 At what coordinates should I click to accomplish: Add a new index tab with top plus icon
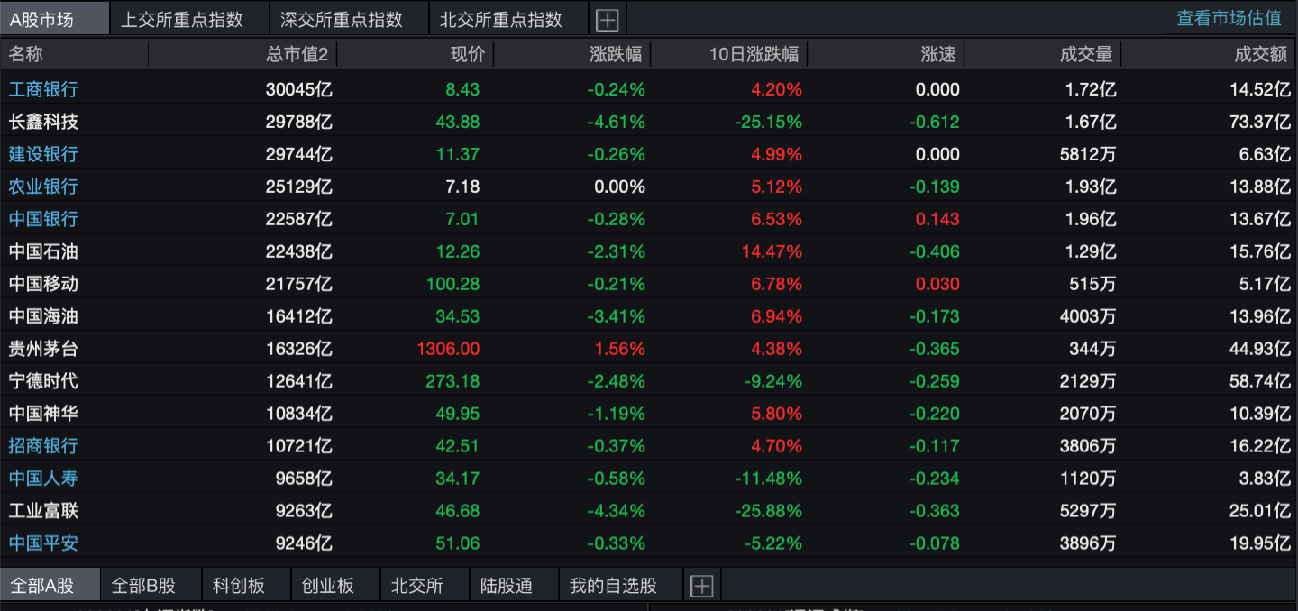tap(607, 19)
